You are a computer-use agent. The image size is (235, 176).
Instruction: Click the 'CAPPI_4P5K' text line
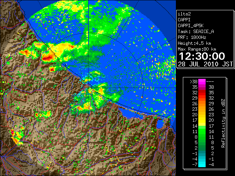point(191,26)
